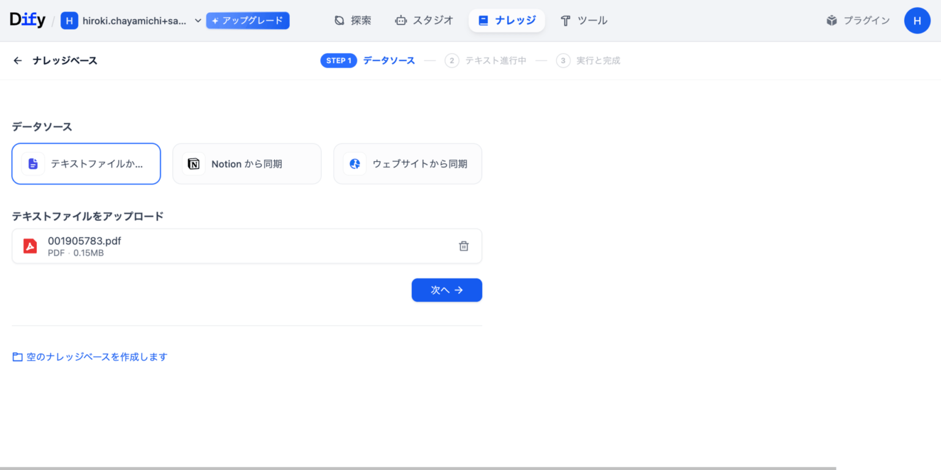Select the Notion から同期 data source
Viewport: 941px width, 470px height.
click(247, 163)
